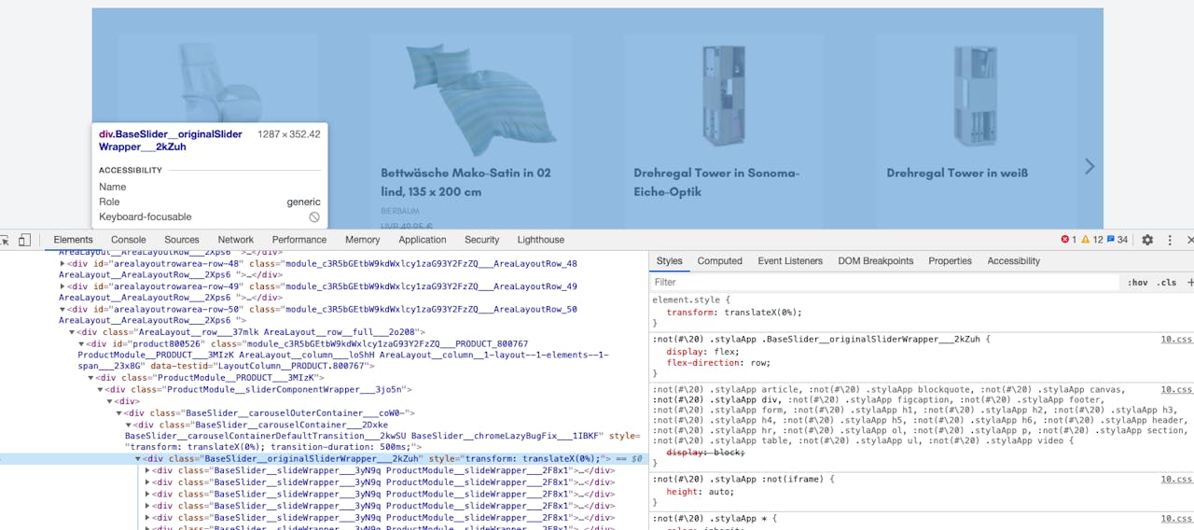Collapse the BaseSlider__originalSliderWrapper div node
Screen dimensions: 1194x530
(x=138, y=459)
